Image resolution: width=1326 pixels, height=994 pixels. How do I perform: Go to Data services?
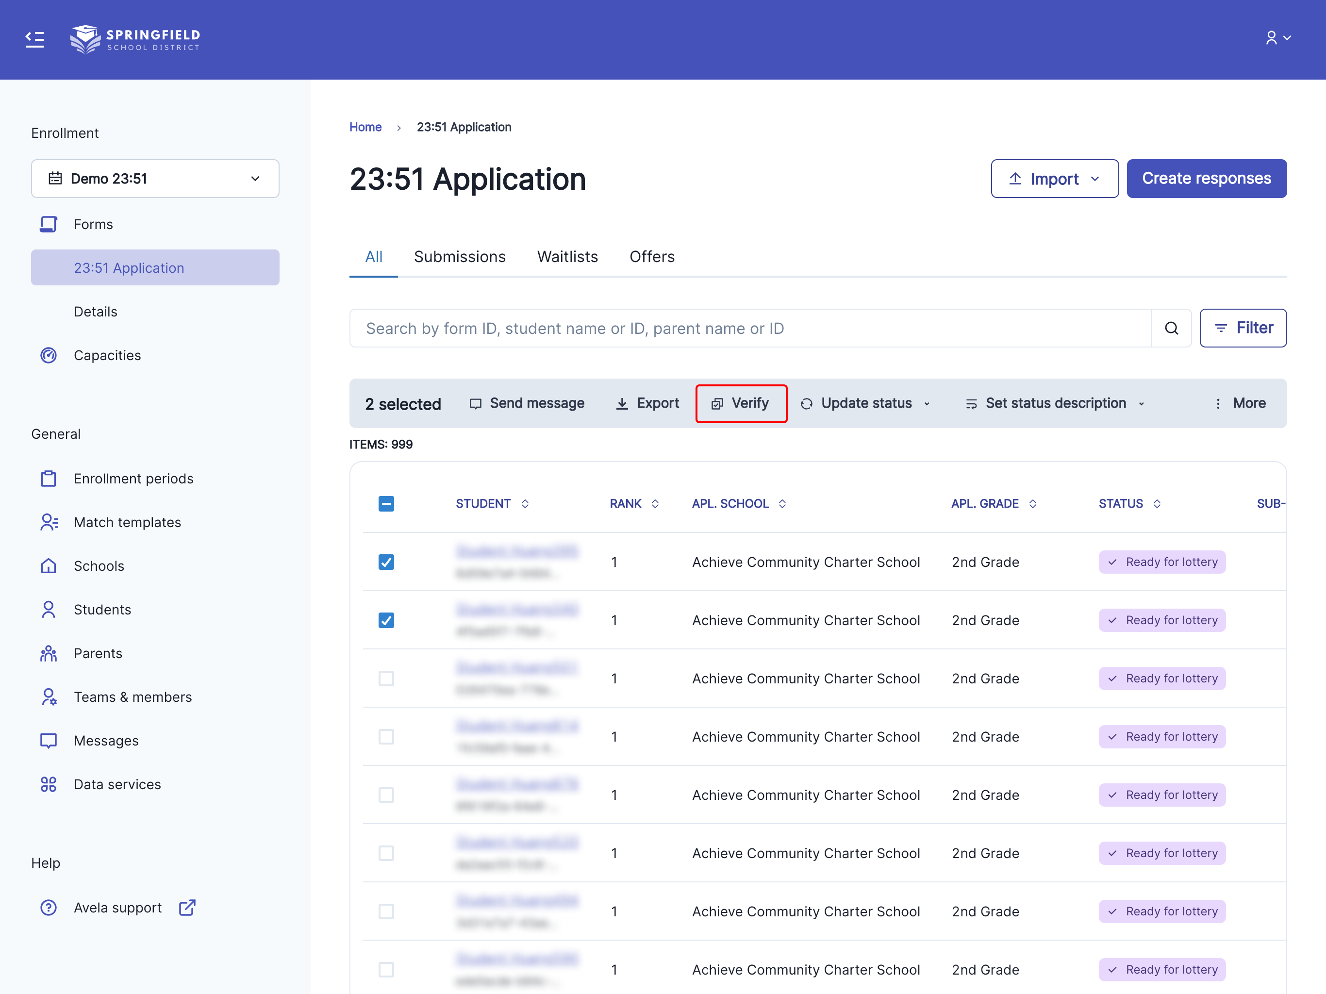[x=117, y=784]
